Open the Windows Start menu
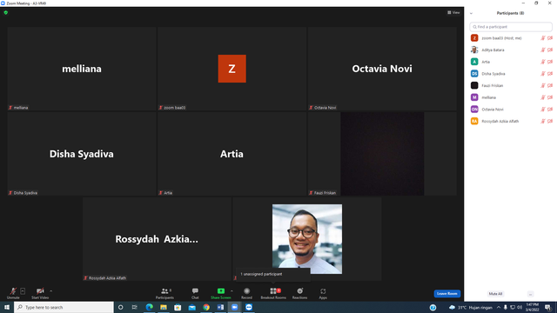Screen dimensions: 557x313 pos(7,307)
